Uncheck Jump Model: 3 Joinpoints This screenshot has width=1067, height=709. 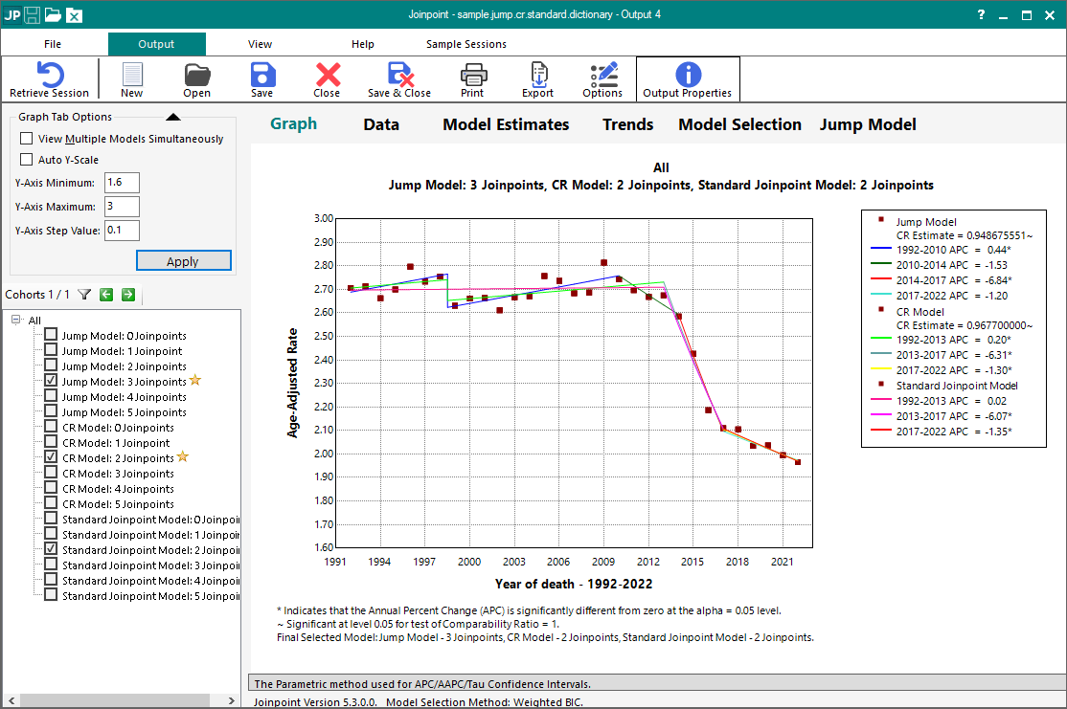[51, 381]
